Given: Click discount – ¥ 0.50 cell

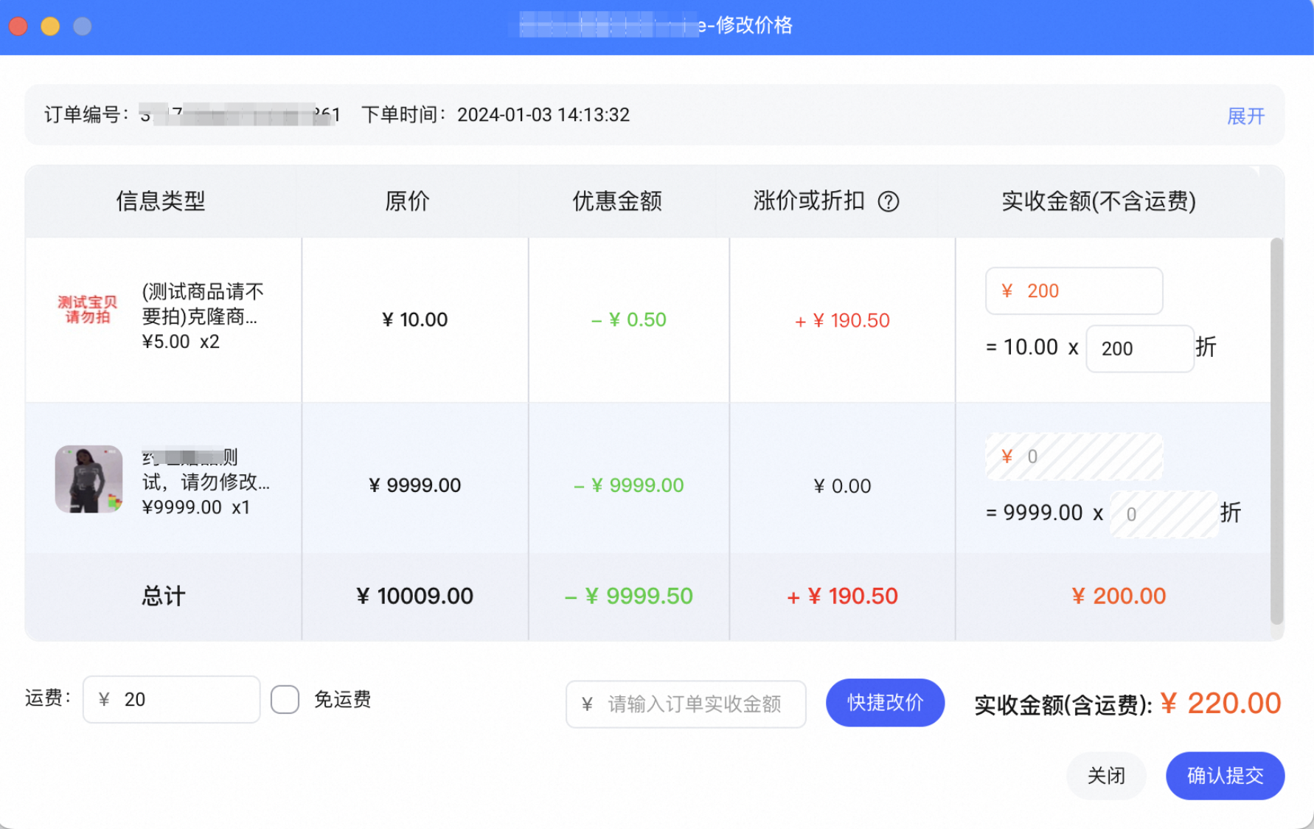Looking at the screenshot, I should coord(629,319).
